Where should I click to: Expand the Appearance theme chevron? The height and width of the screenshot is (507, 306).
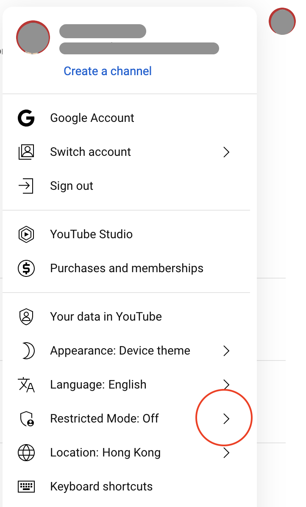coord(226,351)
